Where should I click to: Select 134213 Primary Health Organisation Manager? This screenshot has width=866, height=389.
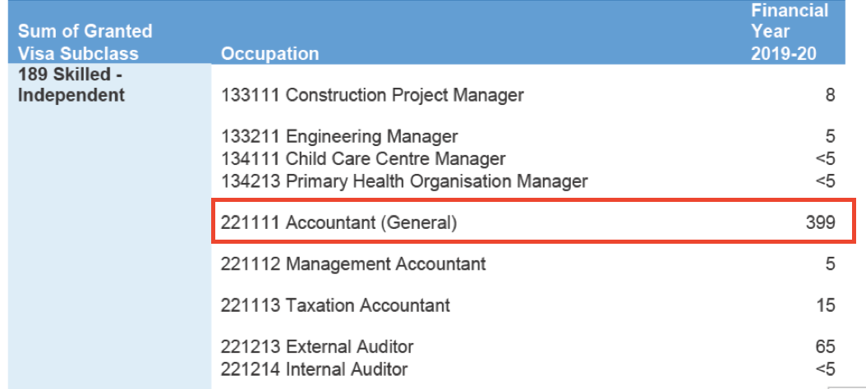404,181
